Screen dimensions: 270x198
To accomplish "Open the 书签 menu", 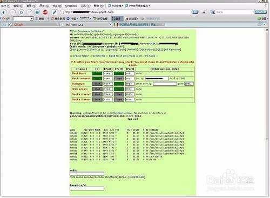I will (x=57, y=6).
